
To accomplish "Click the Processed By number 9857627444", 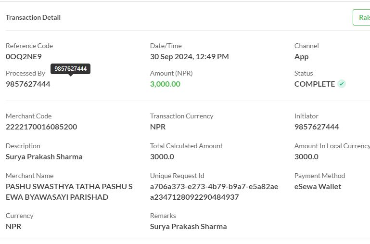I will pos(28,84).
